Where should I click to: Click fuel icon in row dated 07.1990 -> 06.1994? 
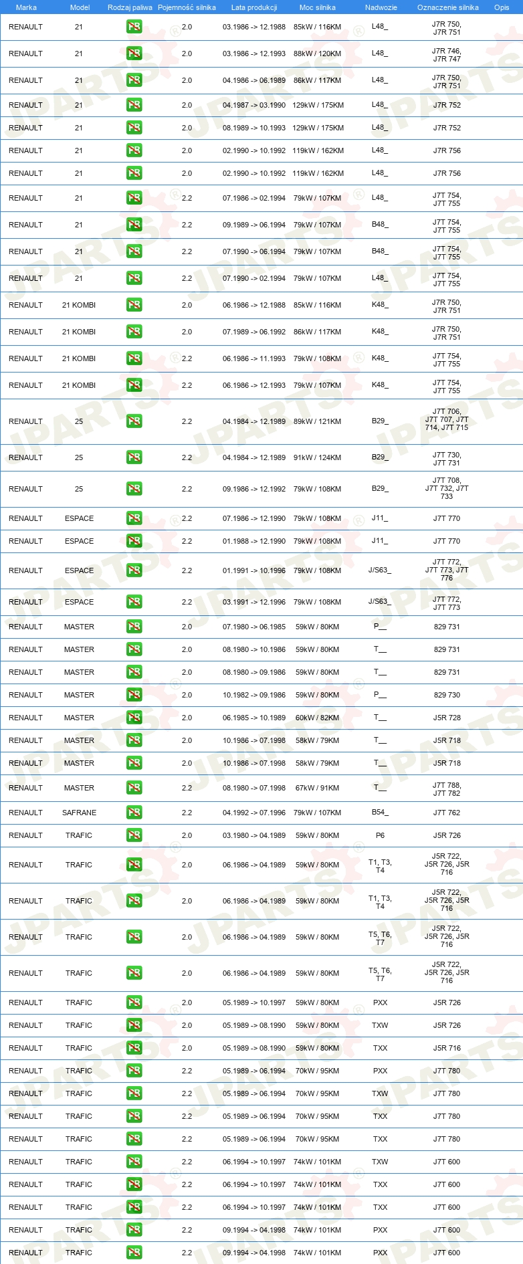tap(134, 251)
